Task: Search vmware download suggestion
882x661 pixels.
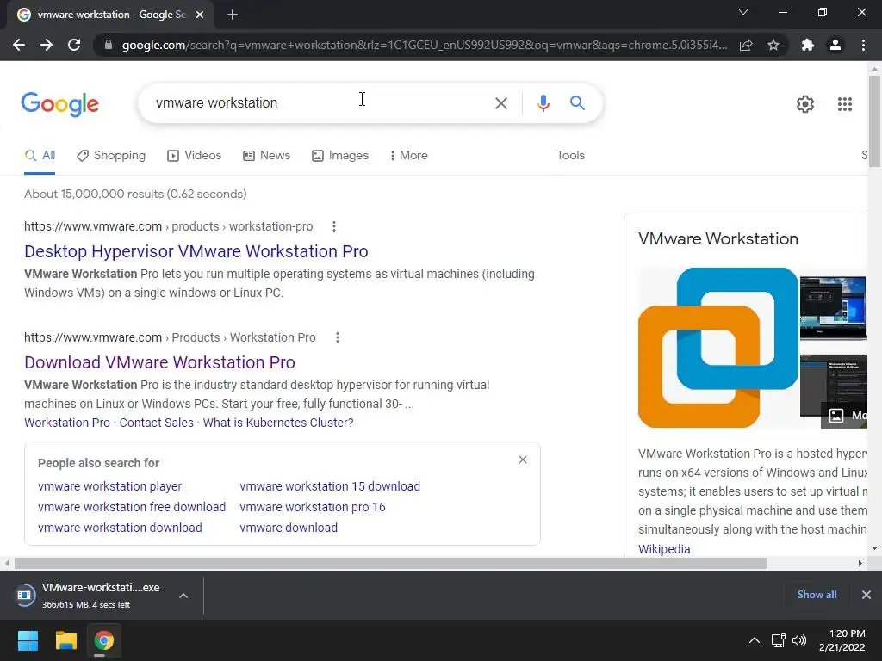Action: click(x=289, y=528)
